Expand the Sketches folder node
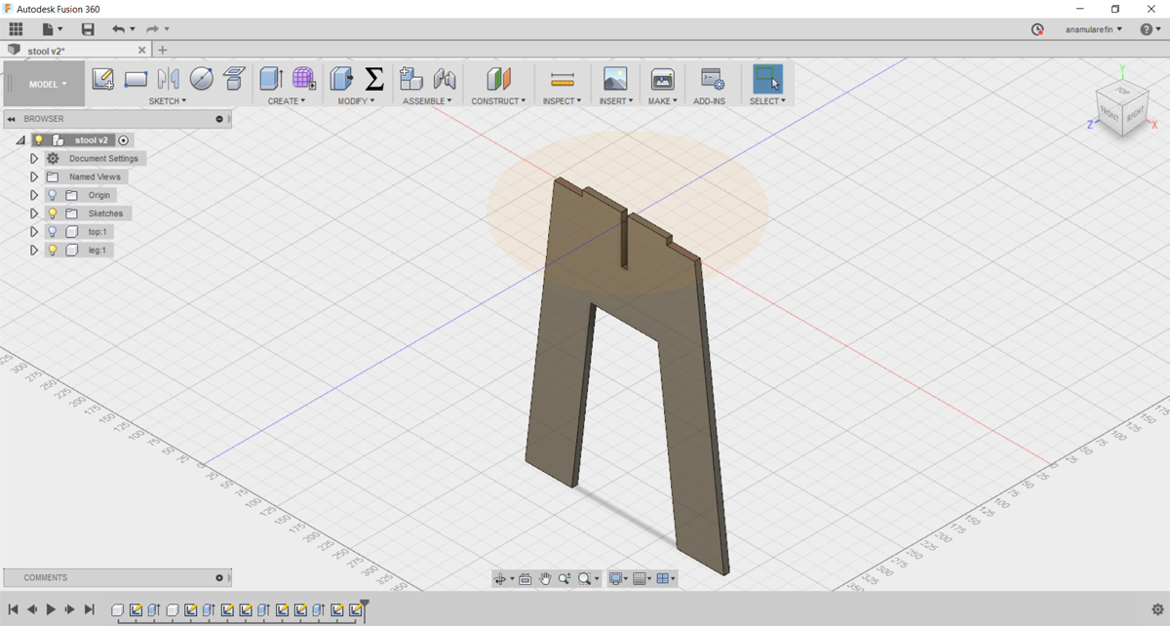The height and width of the screenshot is (626, 1170). tap(34, 214)
